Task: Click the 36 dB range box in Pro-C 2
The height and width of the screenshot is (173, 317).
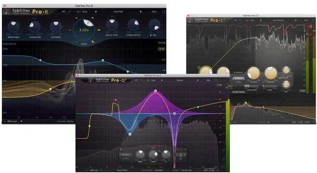Action: tap(302, 91)
